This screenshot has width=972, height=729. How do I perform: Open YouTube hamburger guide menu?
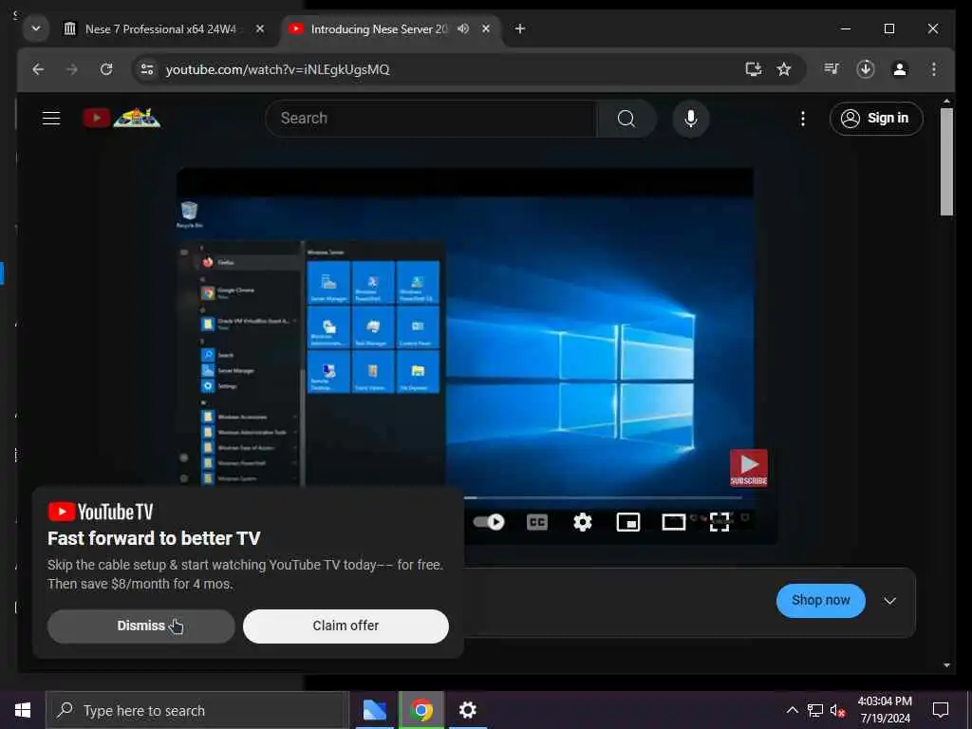51,119
